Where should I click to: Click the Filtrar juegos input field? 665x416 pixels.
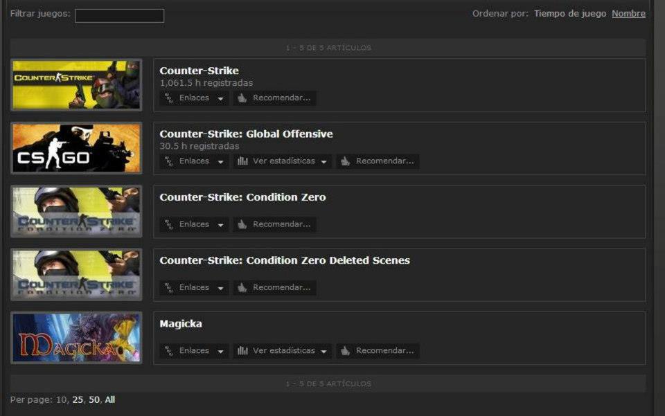pyautogui.click(x=119, y=16)
